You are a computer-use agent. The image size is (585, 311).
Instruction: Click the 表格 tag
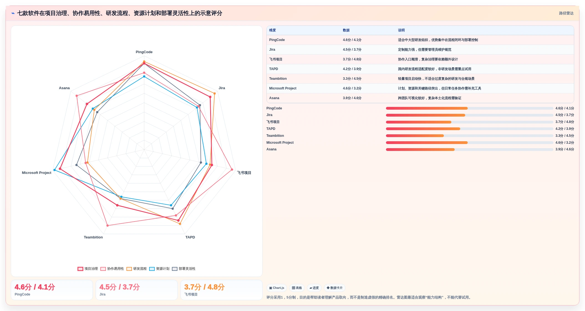(297, 288)
